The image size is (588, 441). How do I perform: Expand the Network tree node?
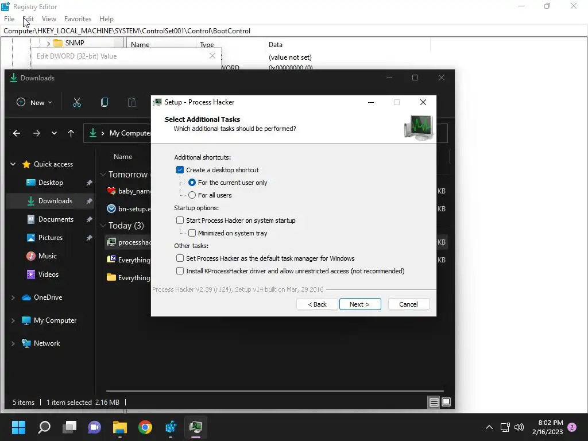13,343
